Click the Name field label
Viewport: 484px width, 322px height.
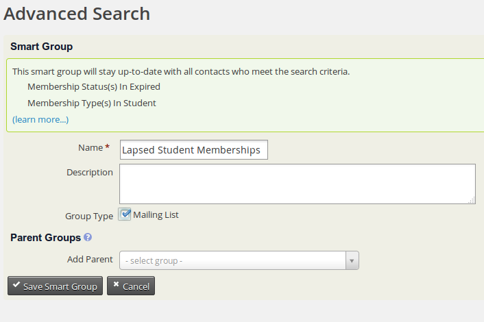(90, 148)
